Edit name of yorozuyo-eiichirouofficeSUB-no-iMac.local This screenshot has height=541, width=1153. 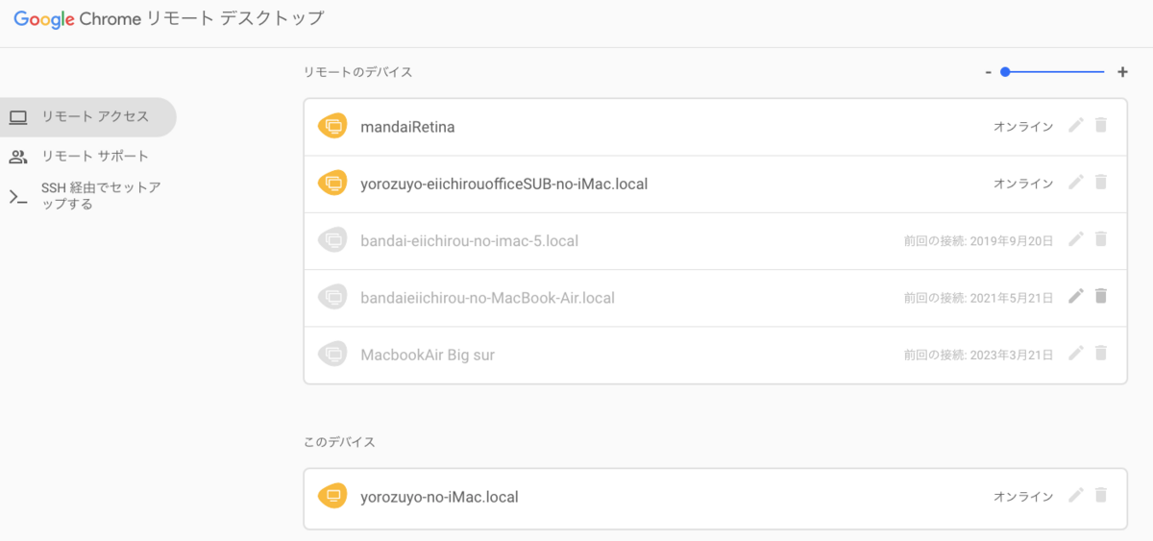click(1076, 183)
